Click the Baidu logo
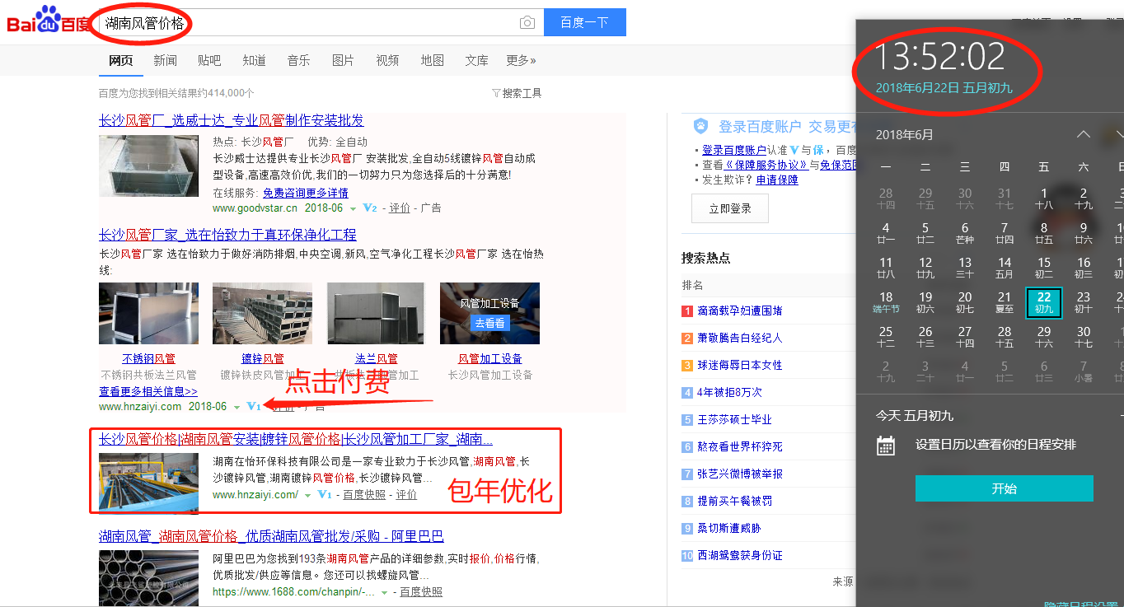Image resolution: width=1124 pixels, height=607 pixels. 49,20
